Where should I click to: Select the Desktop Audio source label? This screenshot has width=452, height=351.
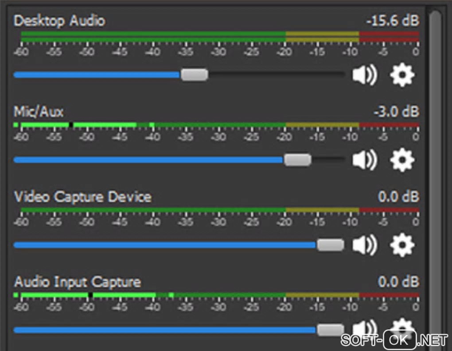(x=59, y=21)
